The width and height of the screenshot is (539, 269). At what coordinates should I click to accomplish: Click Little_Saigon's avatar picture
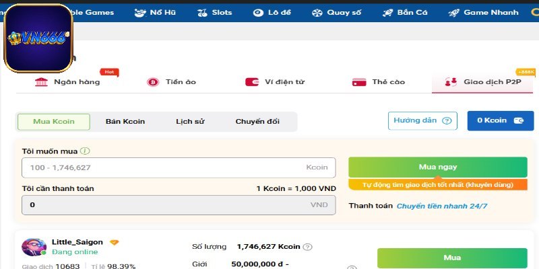(33, 248)
